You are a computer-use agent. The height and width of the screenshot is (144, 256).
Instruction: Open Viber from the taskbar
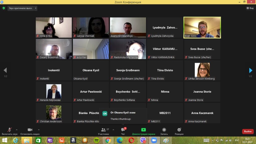(x=143, y=140)
